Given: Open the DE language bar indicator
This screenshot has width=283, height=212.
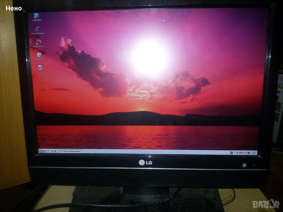Looking at the screenshot, I should click(x=231, y=152).
